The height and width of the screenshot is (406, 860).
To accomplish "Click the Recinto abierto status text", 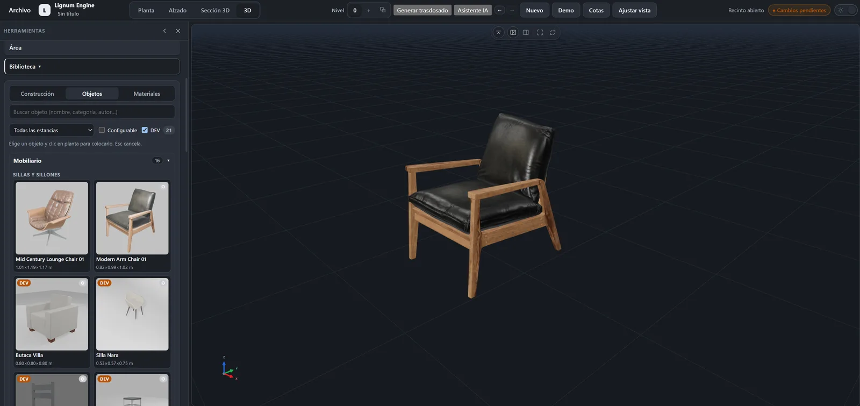I will tap(746, 10).
